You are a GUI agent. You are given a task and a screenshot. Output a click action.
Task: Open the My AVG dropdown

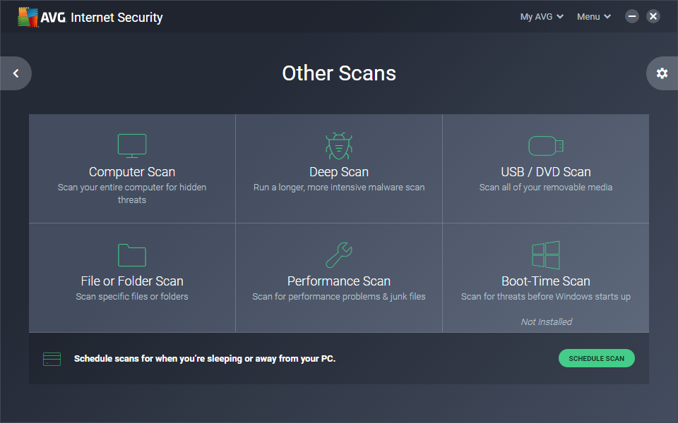542,17
